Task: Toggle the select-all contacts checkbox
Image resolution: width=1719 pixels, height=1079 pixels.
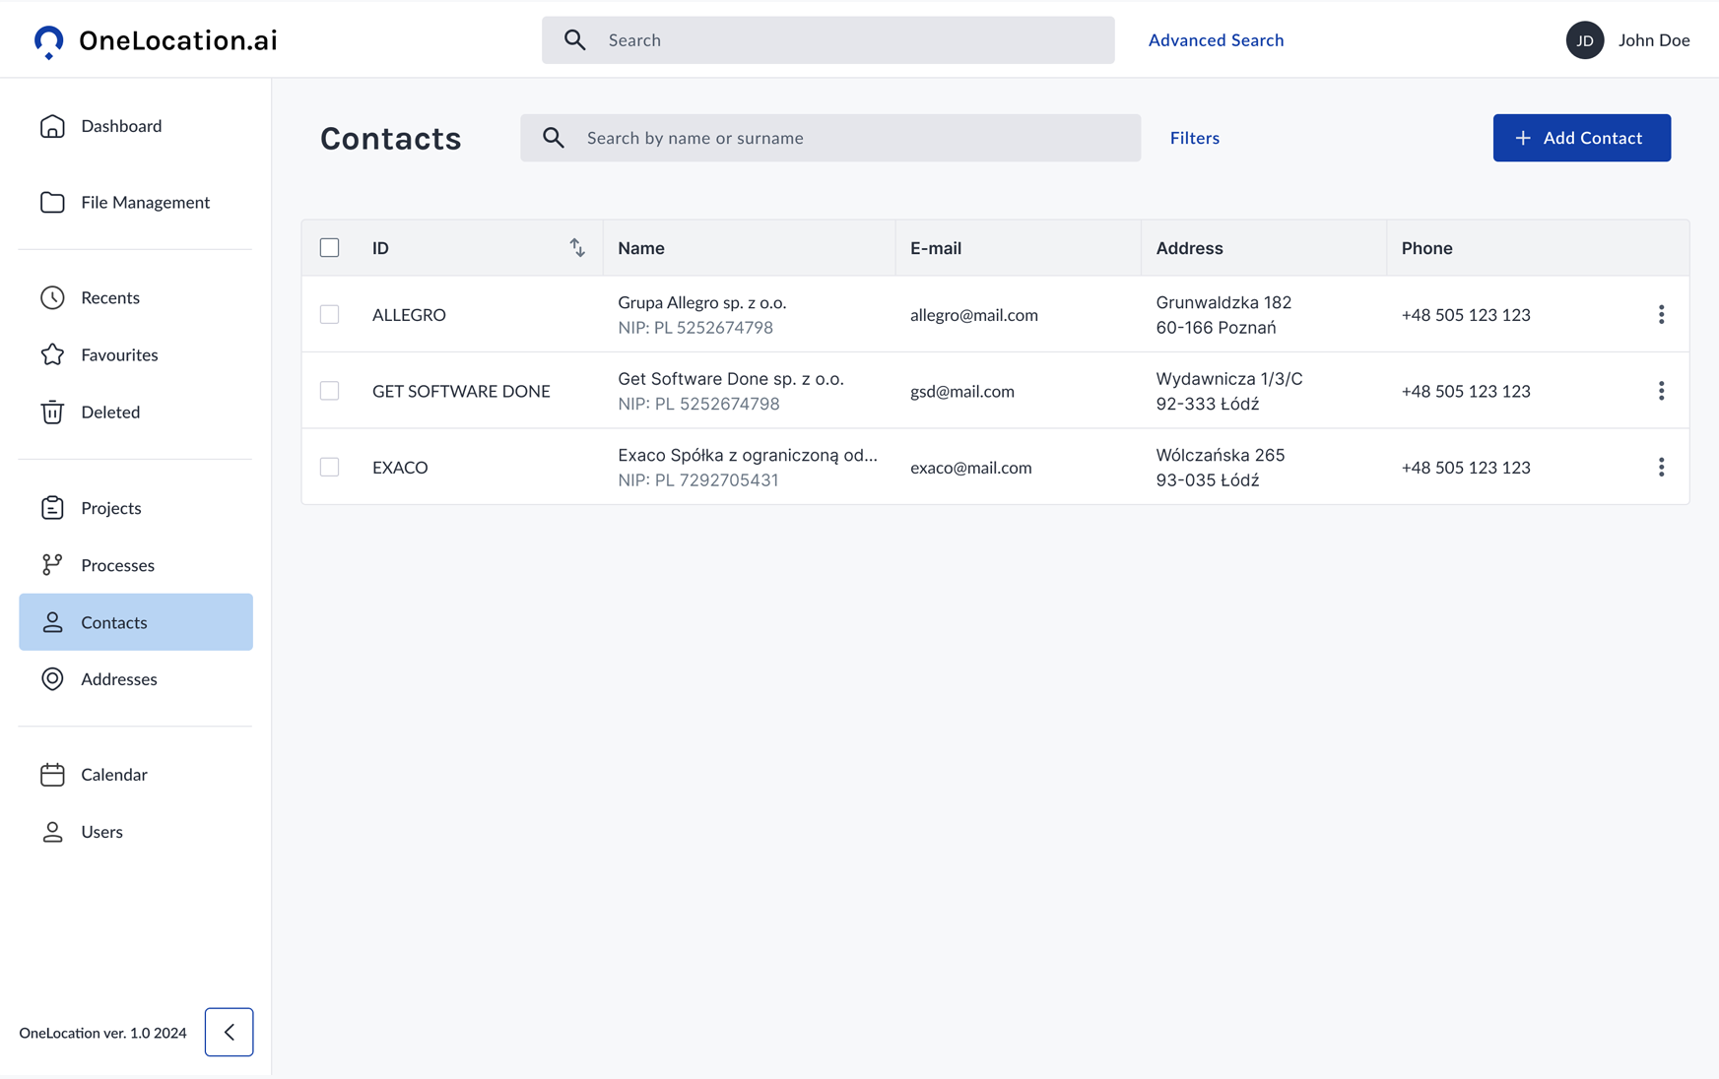Action: pyautogui.click(x=330, y=248)
